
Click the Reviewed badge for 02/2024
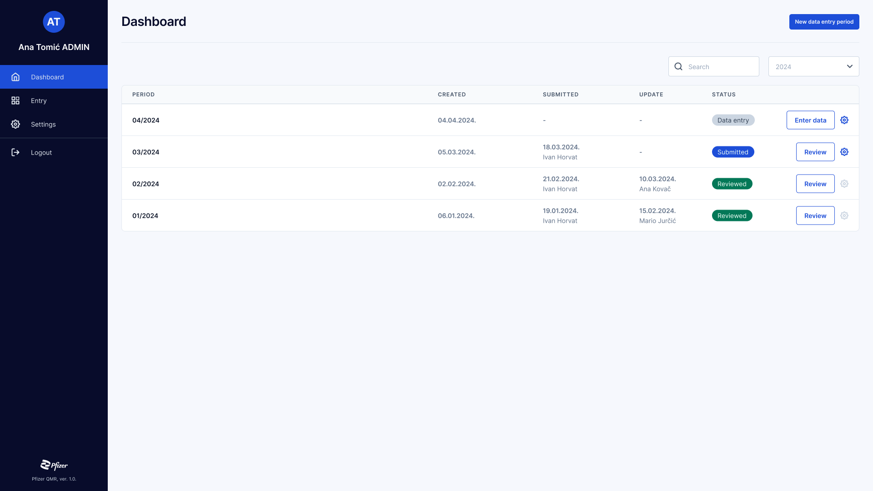(x=732, y=184)
